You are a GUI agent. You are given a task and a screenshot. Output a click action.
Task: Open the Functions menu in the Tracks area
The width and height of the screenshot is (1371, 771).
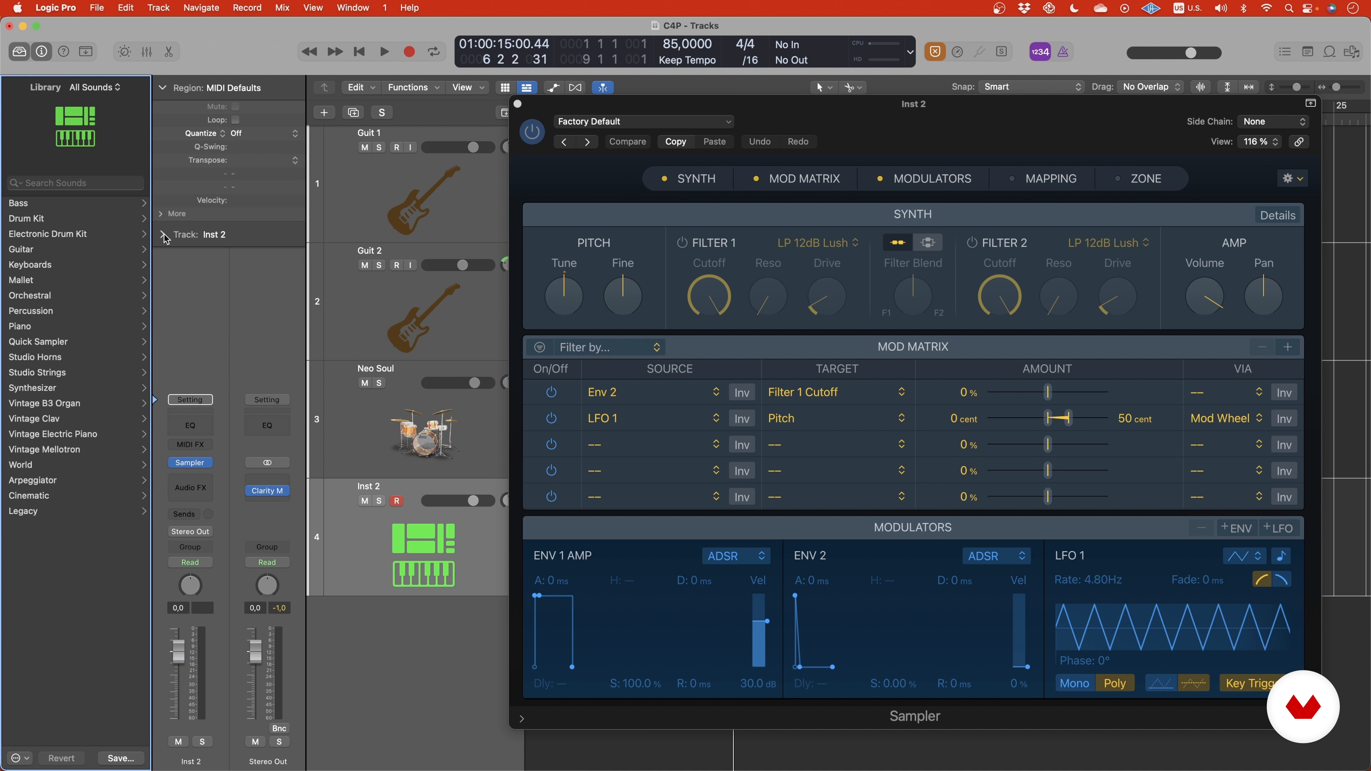click(413, 87)
